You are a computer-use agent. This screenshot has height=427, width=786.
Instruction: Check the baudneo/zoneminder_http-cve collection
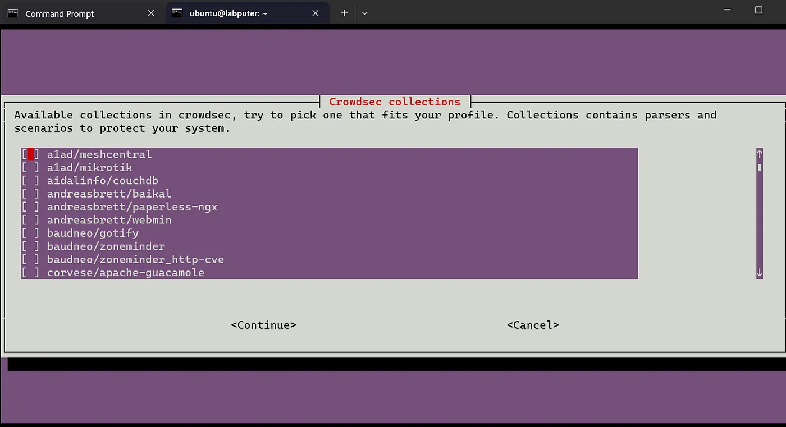[x=31, y=259]
